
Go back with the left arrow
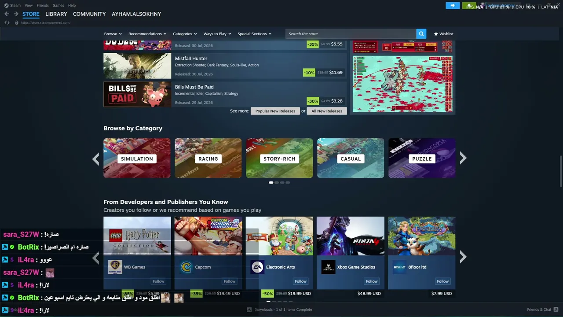(x=7, y=14)
